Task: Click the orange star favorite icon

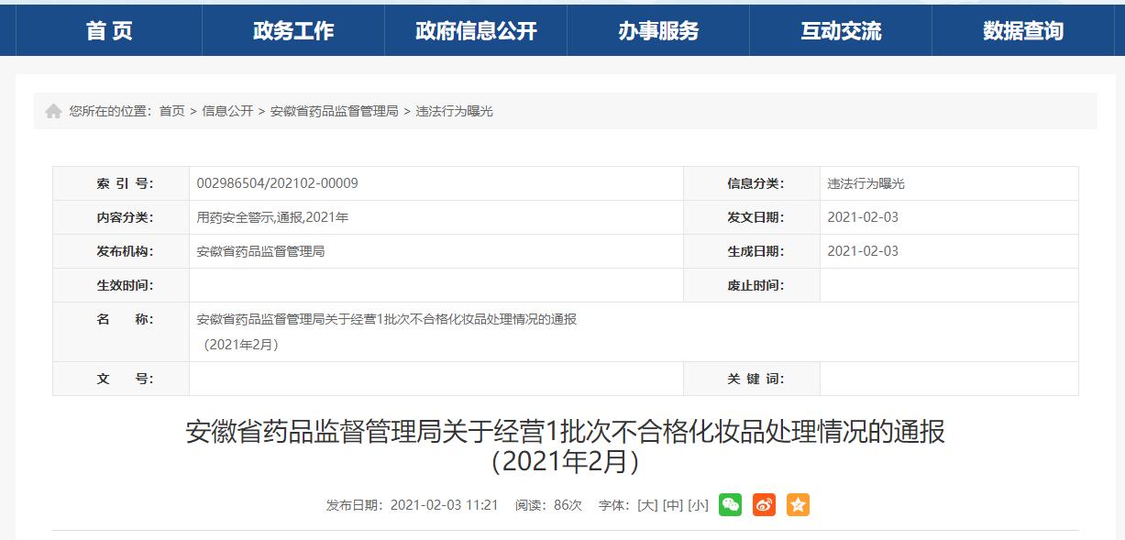Action: [798, 504]
